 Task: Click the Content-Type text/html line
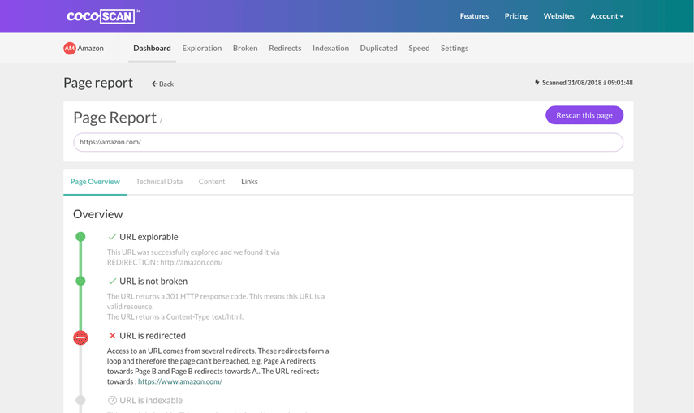tap(175, 316)
